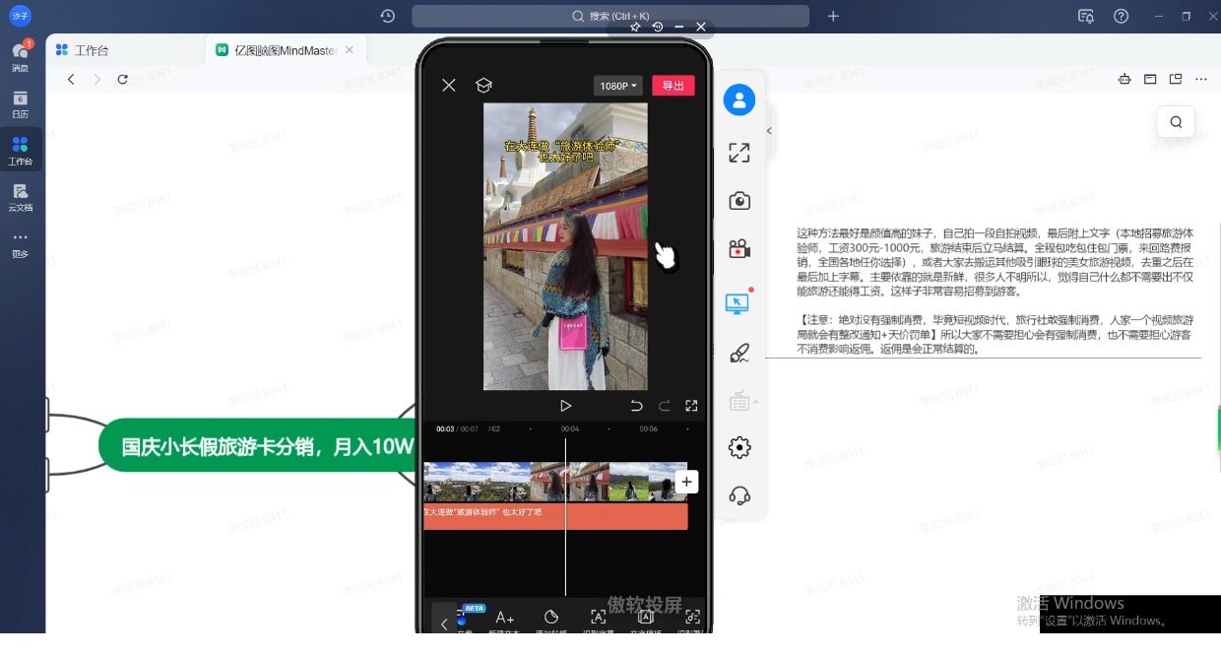Screen dimensions: 1221x656
Task: Add a clip with the plus button
Action: coord(687,482)
